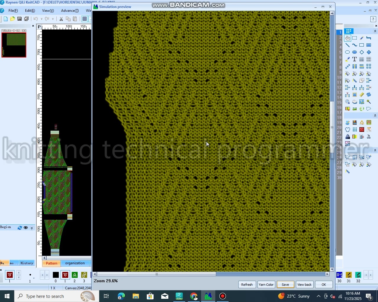Click the View back button
This screenshot has width=378, height=302.
click(x=304, y=285)
